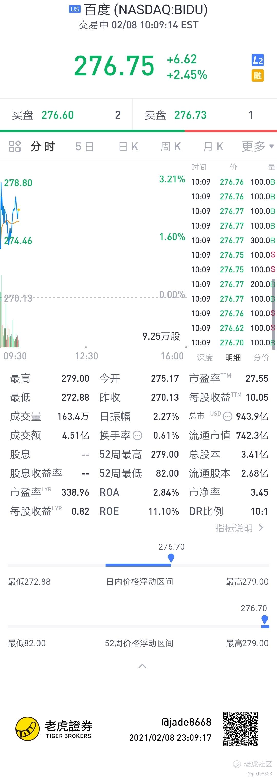Tap the 每股收益TTM 10.05 value
Screen dimensions: 277x780
click(x=257, y=398)
